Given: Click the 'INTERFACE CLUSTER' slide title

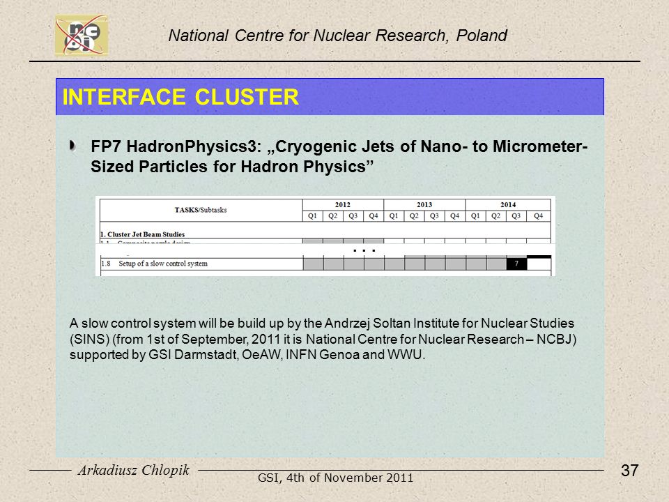Looking at the screenshot, I should point(180,97).
